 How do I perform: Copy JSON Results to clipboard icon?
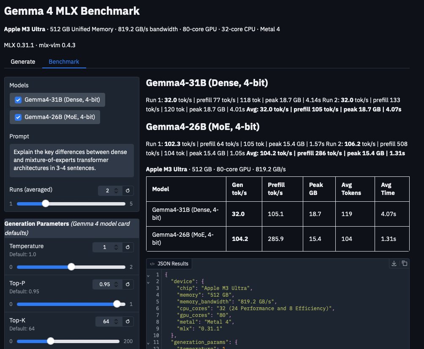(404, 263)
